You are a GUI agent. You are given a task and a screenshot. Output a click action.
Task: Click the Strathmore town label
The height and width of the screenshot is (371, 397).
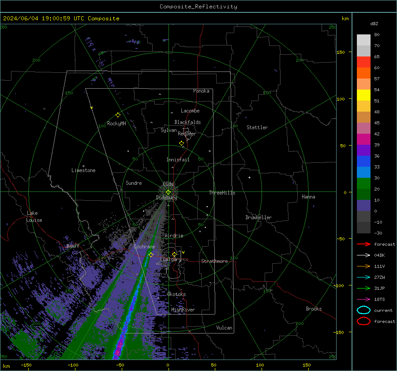click(x=214, y=261)
